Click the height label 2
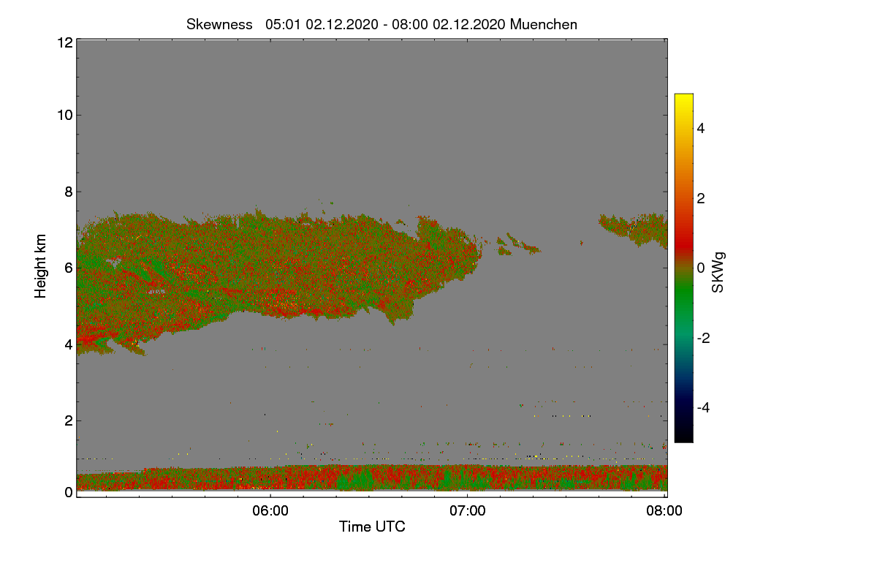877x585 pixels. tap(67, 420)
